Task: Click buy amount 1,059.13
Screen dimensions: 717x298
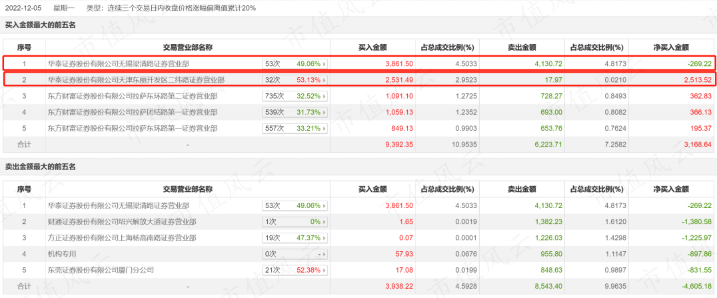Action: point(398,112)
